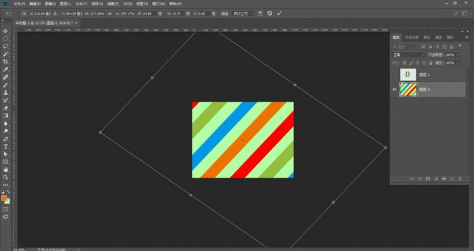The image size is (474, 251).
Task: Select the Path Selection tool
Action: tap(5, 154)
